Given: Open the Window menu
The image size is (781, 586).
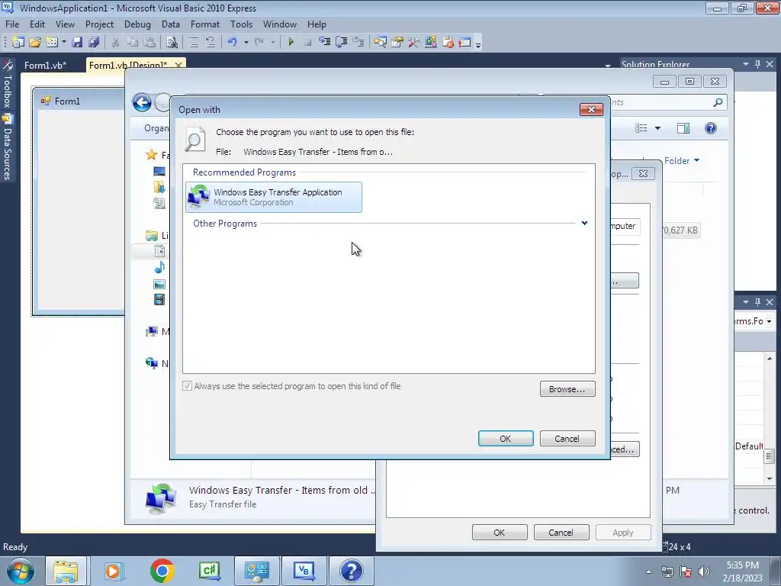Looking at the screenshot, I should point(279,24).
